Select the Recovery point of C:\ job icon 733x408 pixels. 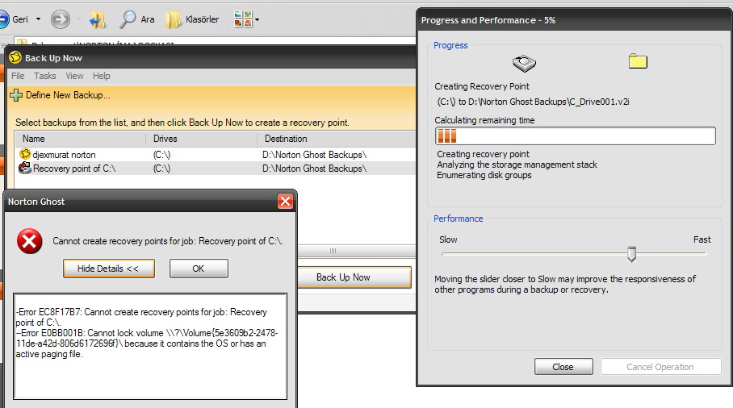(26, 169)
